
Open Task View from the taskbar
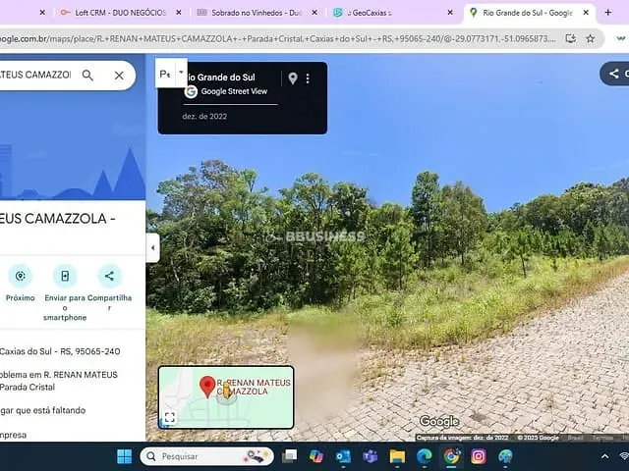coord(289,456)
